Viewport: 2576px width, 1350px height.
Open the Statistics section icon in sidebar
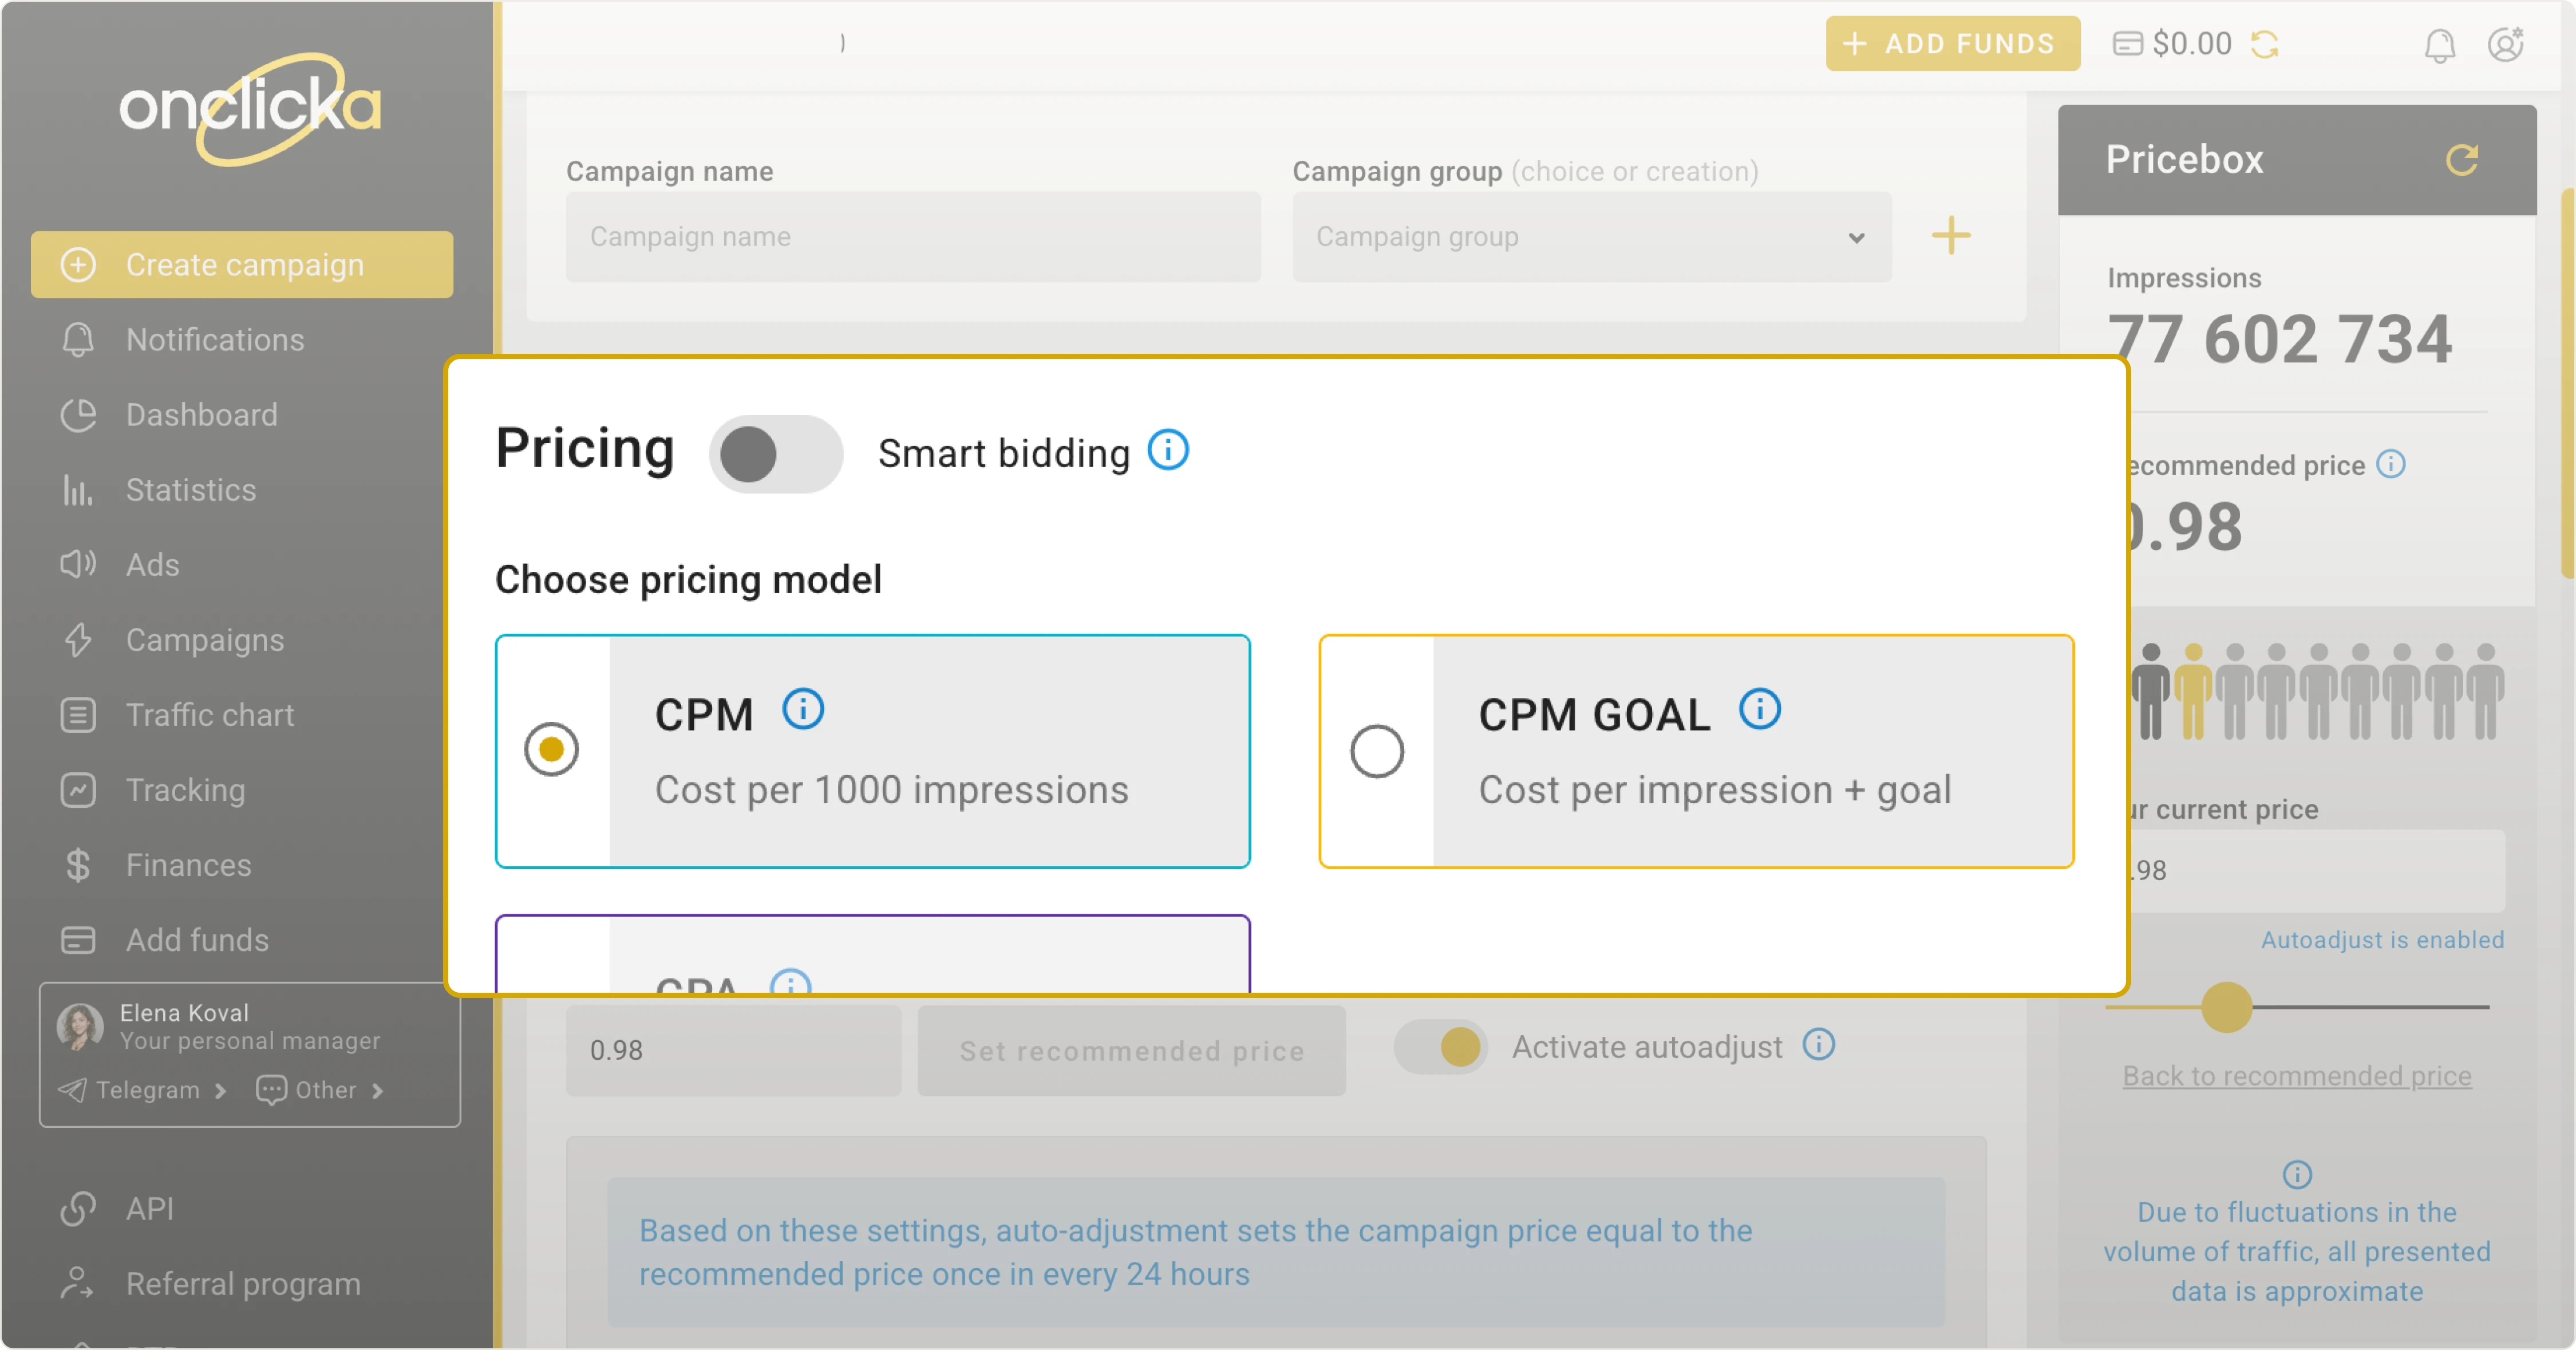pyautogui.click(x=78, y=490)
